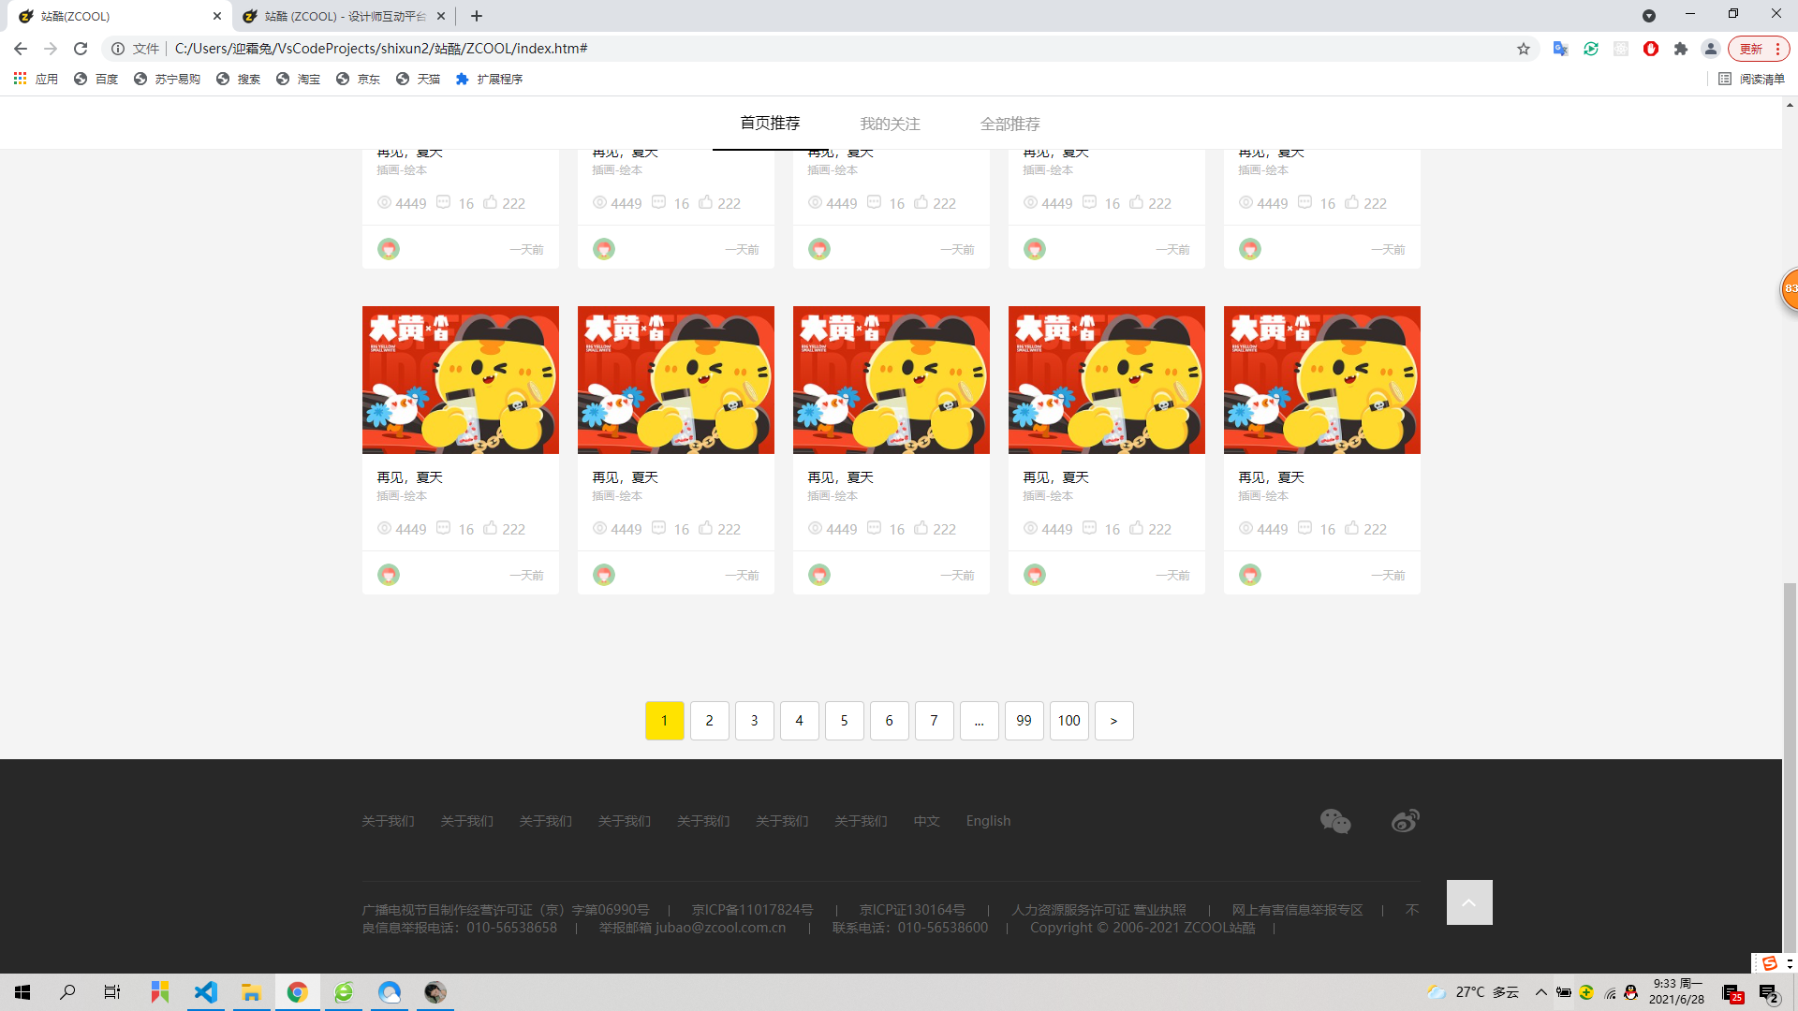Open the Chrome profile avatar icon
The image size is (1798, 1011).
(1711, 49)
